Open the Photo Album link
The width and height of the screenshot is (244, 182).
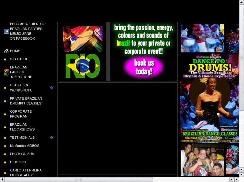[22, 154]
